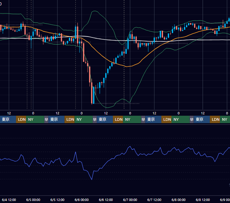Click the 6/6 12:00 date label

tap(106, 200)
